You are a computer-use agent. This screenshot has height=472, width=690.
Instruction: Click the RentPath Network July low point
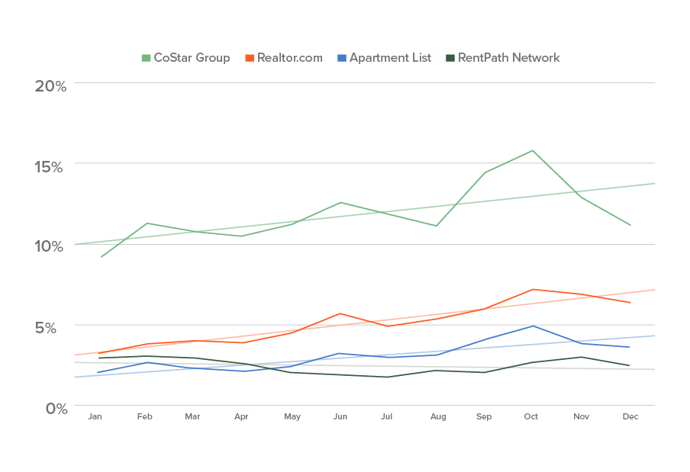click(388, 377)
